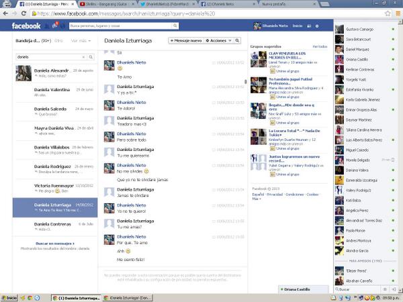This screenshot has width=403, height=302.
Task: Open chat with Sara Betancourt
Action: tap(365, 40)
